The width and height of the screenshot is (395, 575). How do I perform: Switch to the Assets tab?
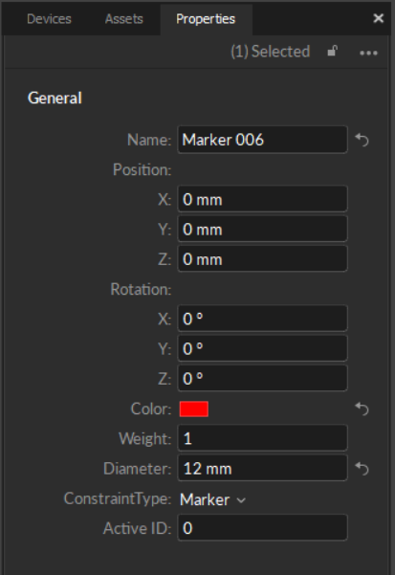[x=123, y=19]
